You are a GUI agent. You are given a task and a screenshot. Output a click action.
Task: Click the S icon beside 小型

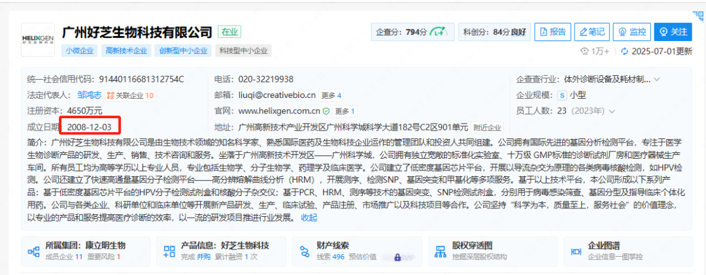tap(562, 95)
